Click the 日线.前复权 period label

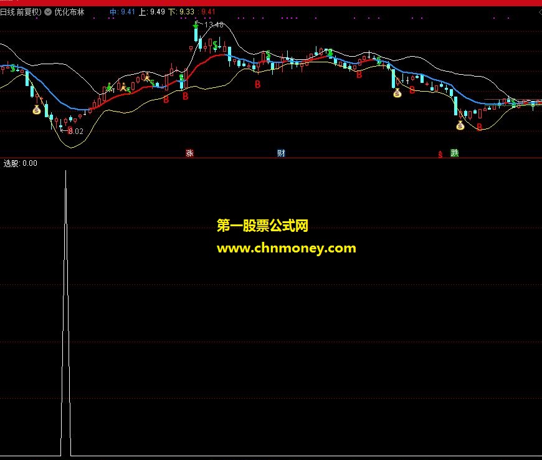21,12
